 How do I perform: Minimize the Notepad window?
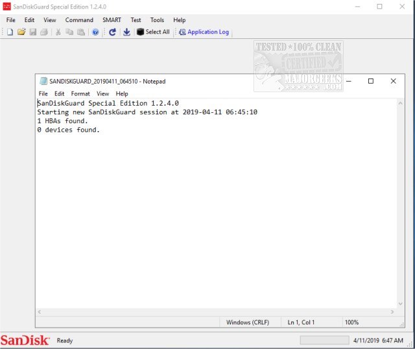coord(349,81)
